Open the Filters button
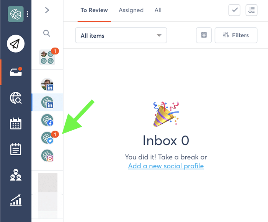Screen dimensions: 268x222 [x=236, y=35]
